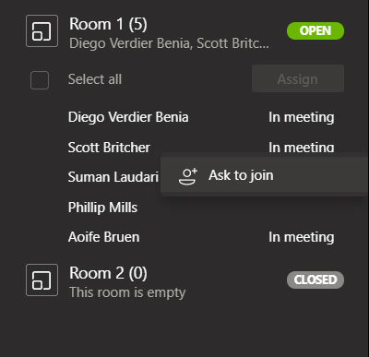
Task: Click the Room 1 breakout room icon
Action: point(42,31)
